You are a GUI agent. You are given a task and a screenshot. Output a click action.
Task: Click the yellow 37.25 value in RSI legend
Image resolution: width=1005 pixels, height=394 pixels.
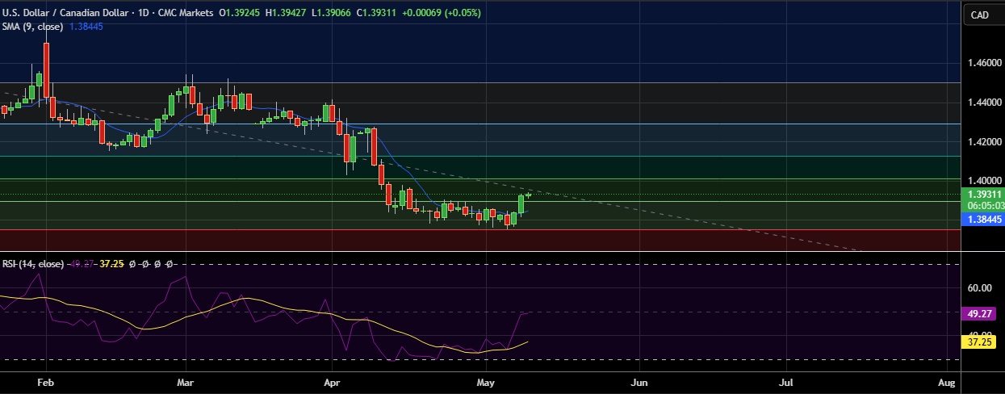pos(111,264)
